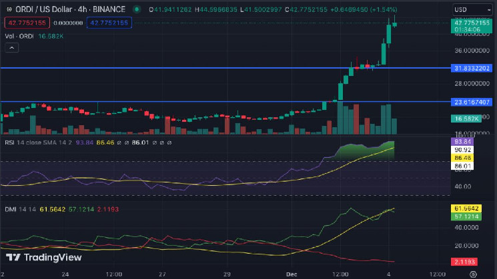Click the volume value 16.582K in legend
The image size is (497, 279).
click(51, 36)
